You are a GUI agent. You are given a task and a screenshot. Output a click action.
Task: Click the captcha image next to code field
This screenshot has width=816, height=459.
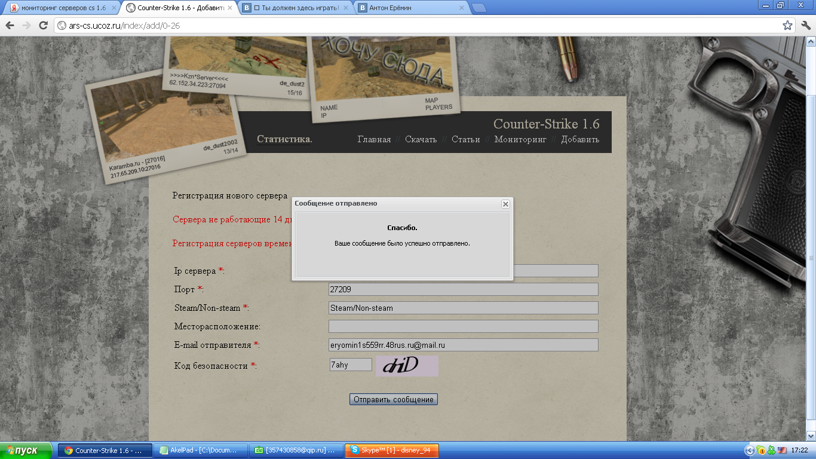click(x=407, y=366)
